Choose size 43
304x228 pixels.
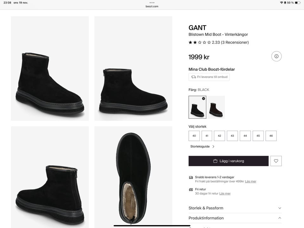232,136
